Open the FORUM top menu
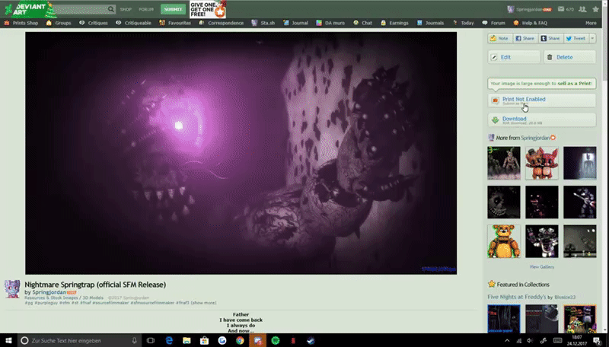This screenshot has height=347, width=609. [146, 9]
